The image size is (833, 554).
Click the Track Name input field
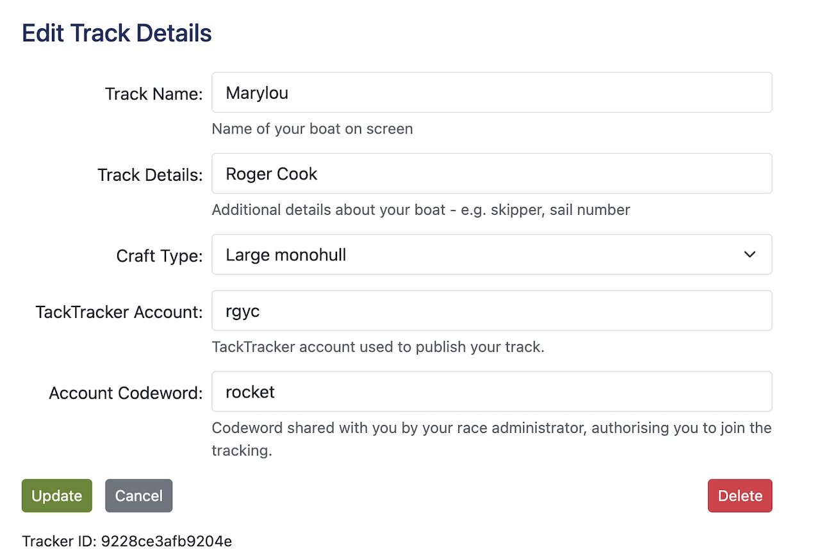(x=491, y=93)
